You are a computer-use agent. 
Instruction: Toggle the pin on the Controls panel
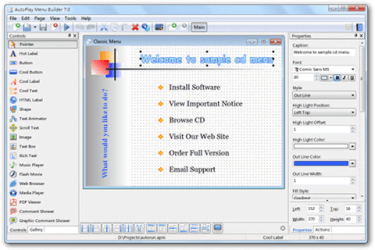(x=69, y=35)
